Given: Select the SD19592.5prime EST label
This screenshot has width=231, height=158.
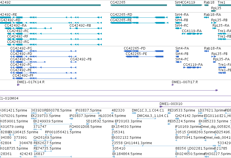Looking at the screenshot, I should click(100, 121).
